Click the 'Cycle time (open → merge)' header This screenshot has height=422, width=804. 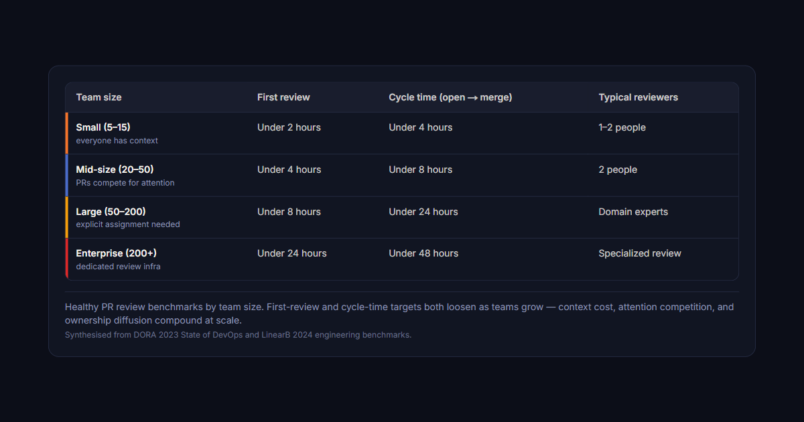(x=450, y=97)
